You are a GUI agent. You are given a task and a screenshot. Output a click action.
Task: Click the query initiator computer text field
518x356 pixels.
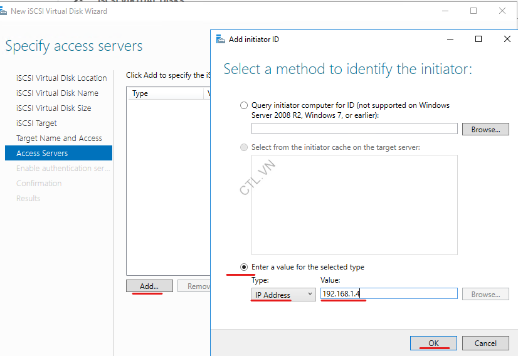(x=354, y=128)
